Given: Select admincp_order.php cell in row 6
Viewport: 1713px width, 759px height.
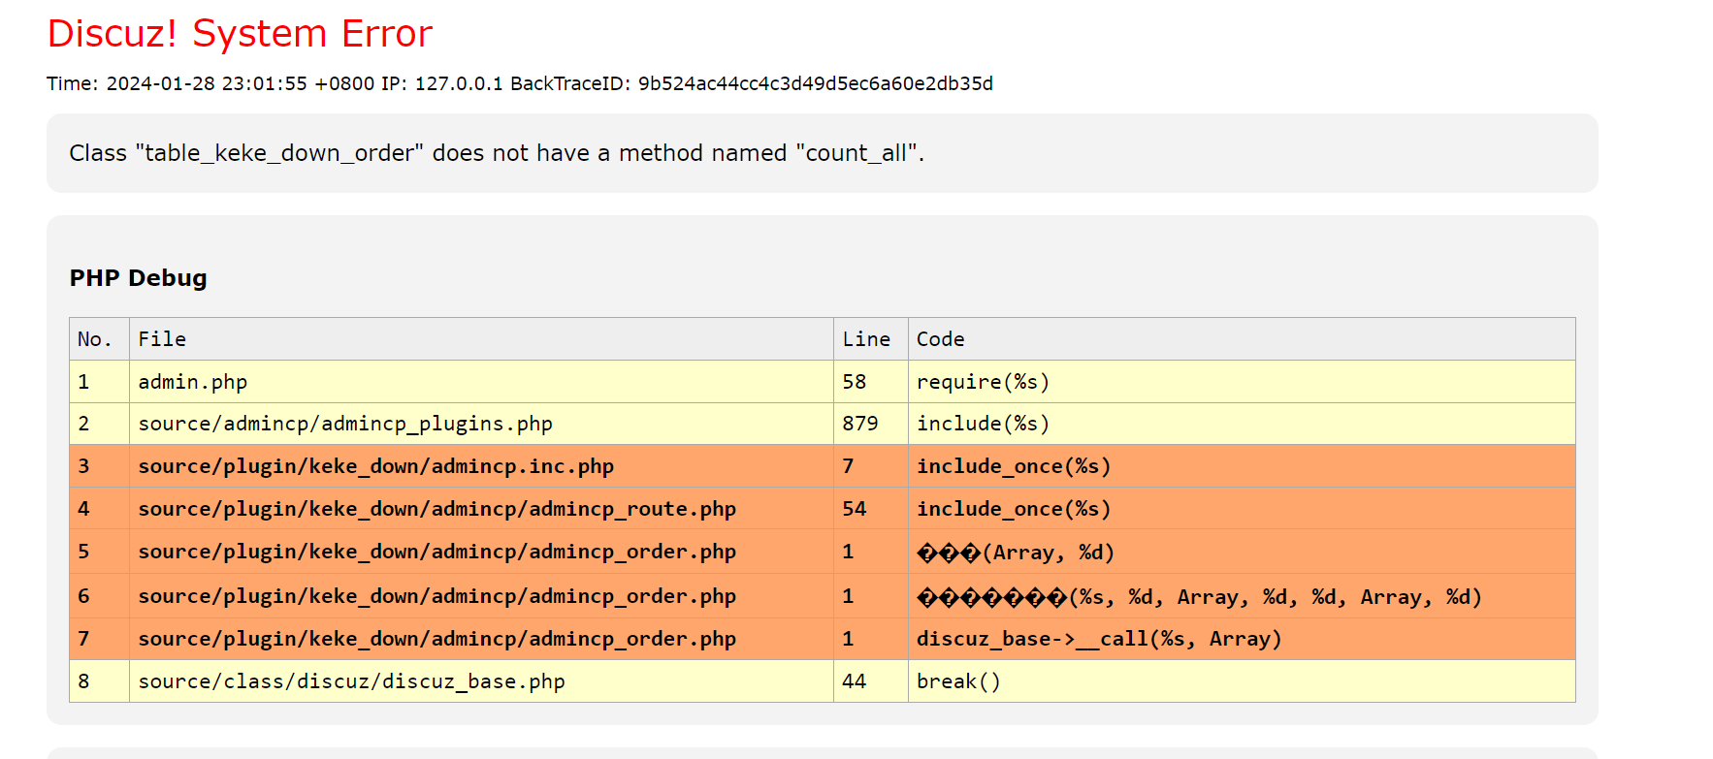Looking at the screenshot, I should click(481, 596).
